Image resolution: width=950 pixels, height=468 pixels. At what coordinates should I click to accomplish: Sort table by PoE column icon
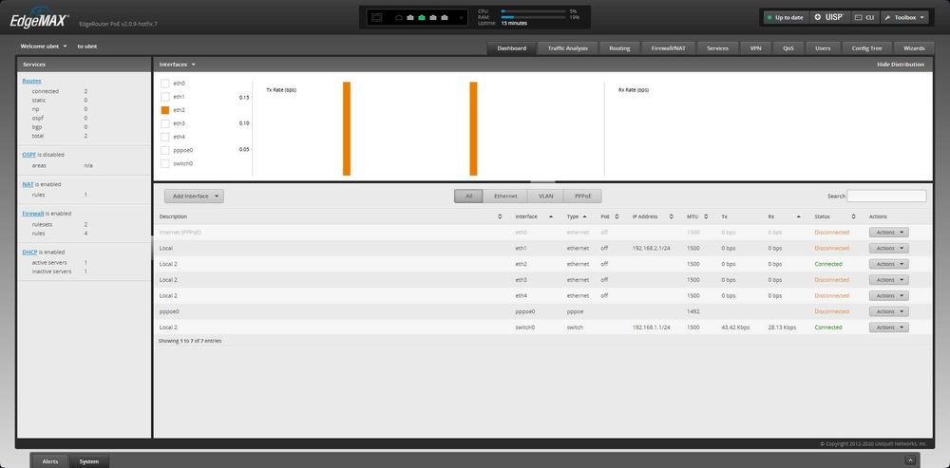(x=617, y=216)
